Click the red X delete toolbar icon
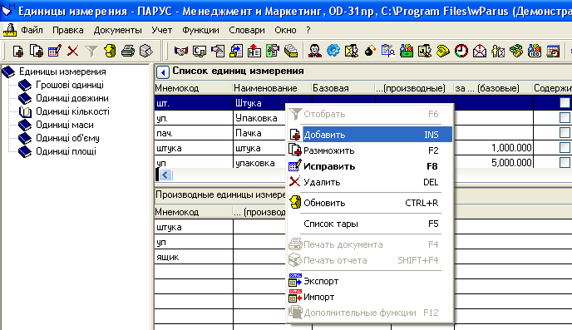The height and width of the screenshot is (330, 572). [72, 51]
